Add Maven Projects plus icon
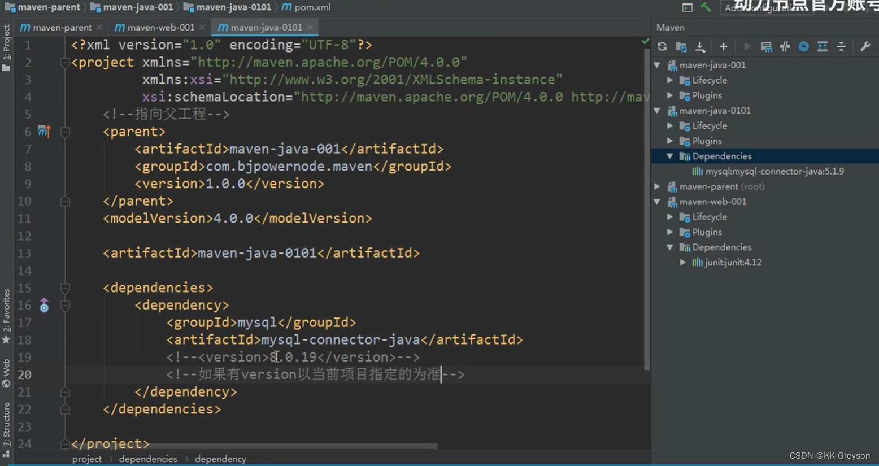 (x=723, y=47)
